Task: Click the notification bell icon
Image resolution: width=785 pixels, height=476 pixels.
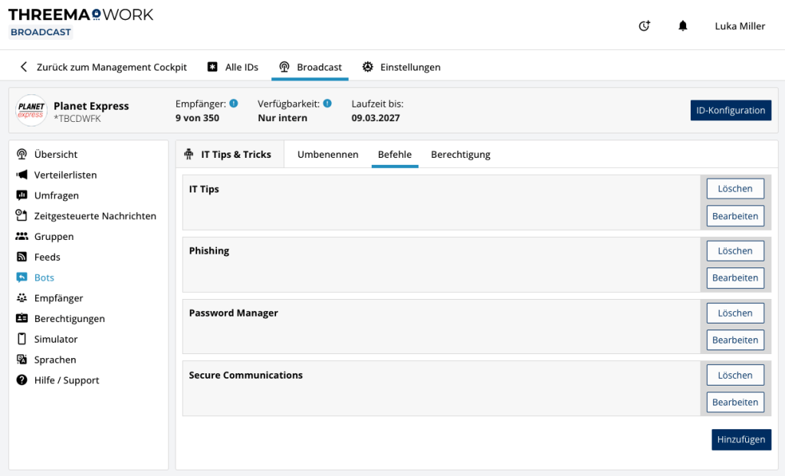Action: pyautogui.click(x=682, y=25)
